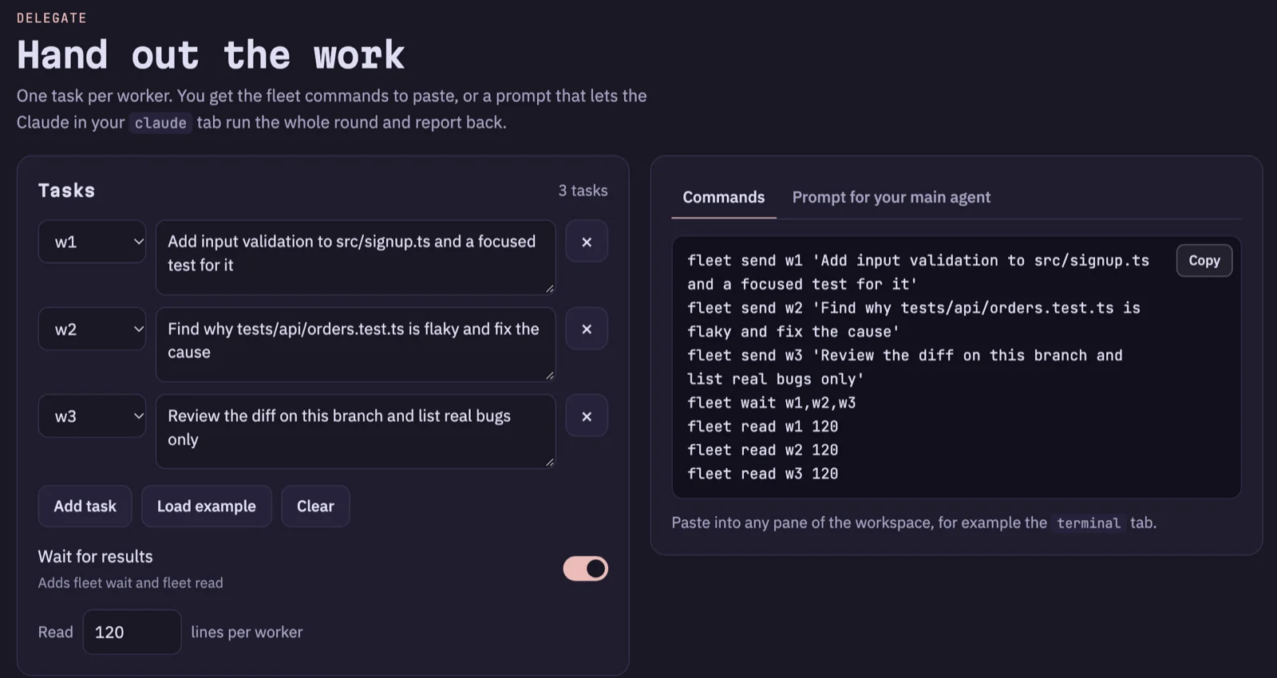Screen dimensions: 1277x678
Task: Grab resize handle of the orders.test.ts task box
Action: (x=549, y=375)
